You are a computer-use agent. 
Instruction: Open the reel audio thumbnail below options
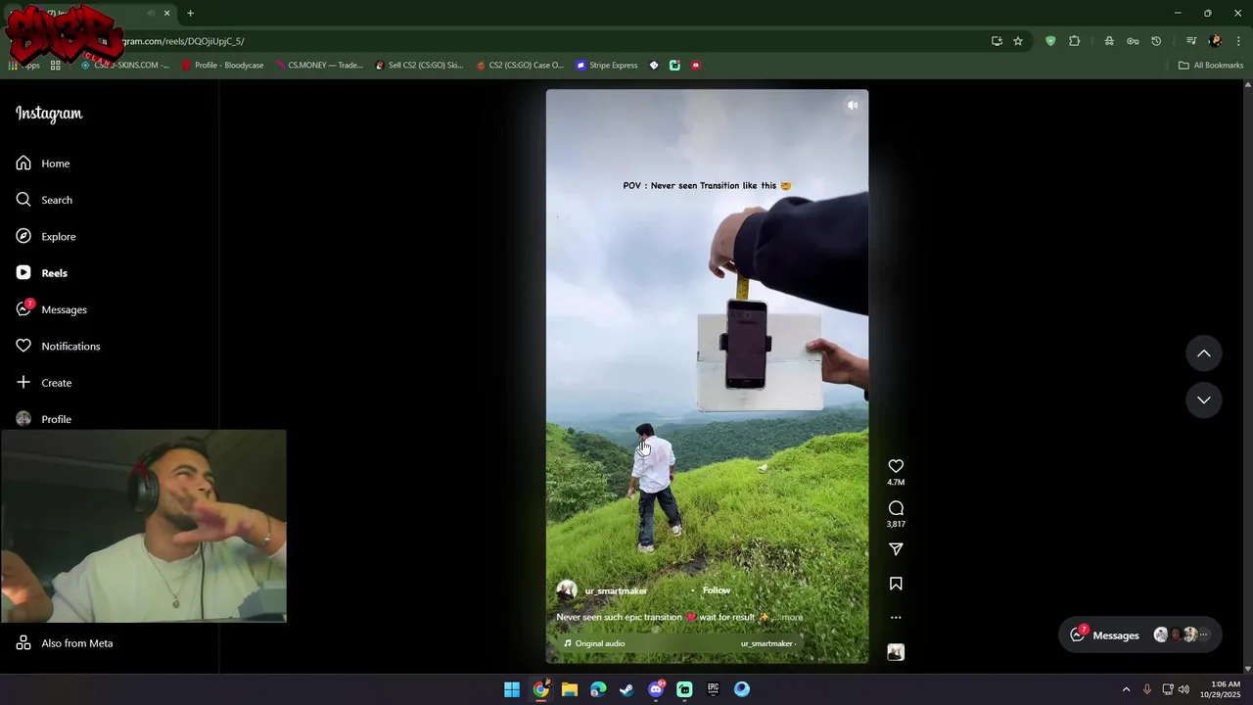point(896,652)
